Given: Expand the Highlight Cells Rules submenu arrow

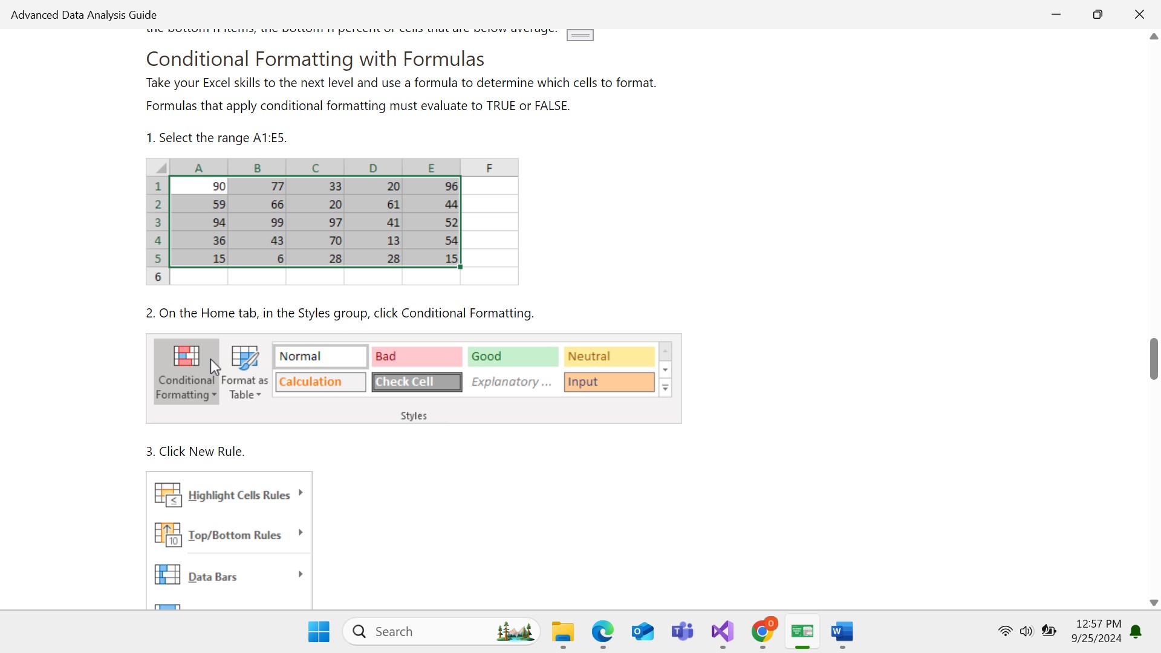Looking at the screenshot, I should [x=301, y=493].
